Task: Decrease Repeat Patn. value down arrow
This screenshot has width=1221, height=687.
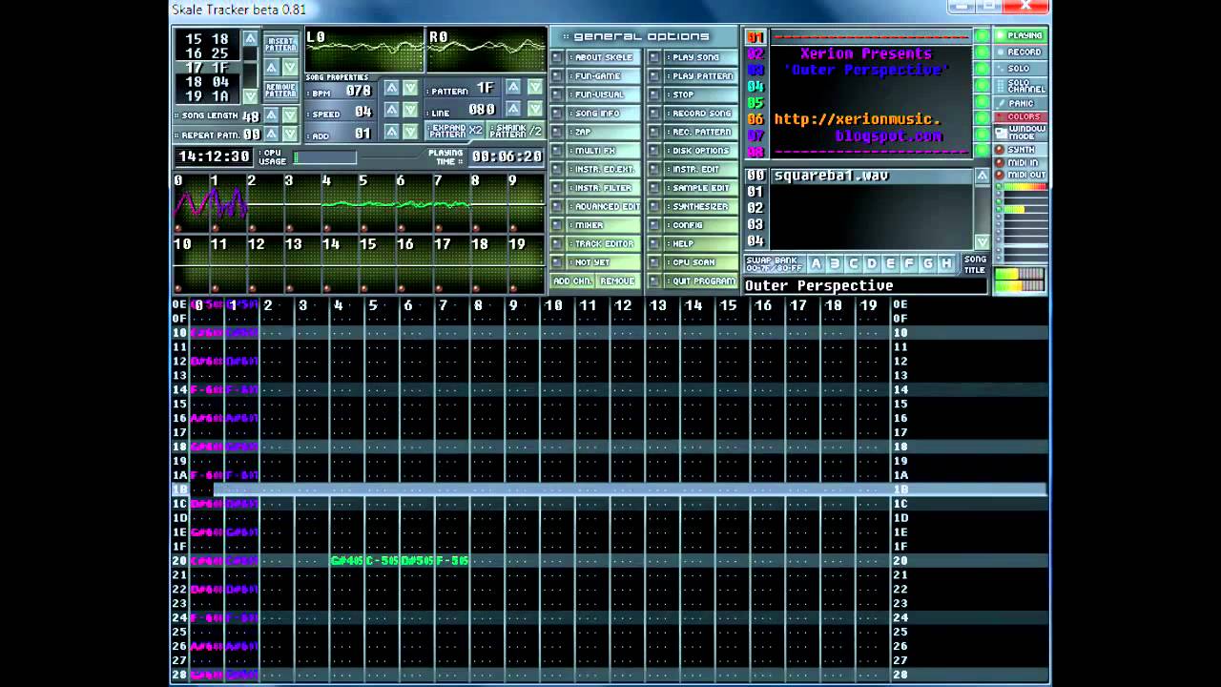Action: [x=290, y=135]
